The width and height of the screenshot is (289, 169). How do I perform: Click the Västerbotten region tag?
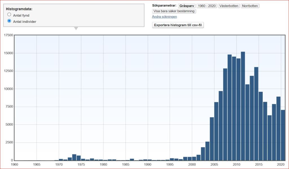click(229, 6)
